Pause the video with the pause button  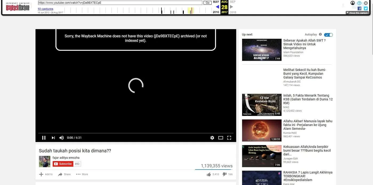coord(44,138)
